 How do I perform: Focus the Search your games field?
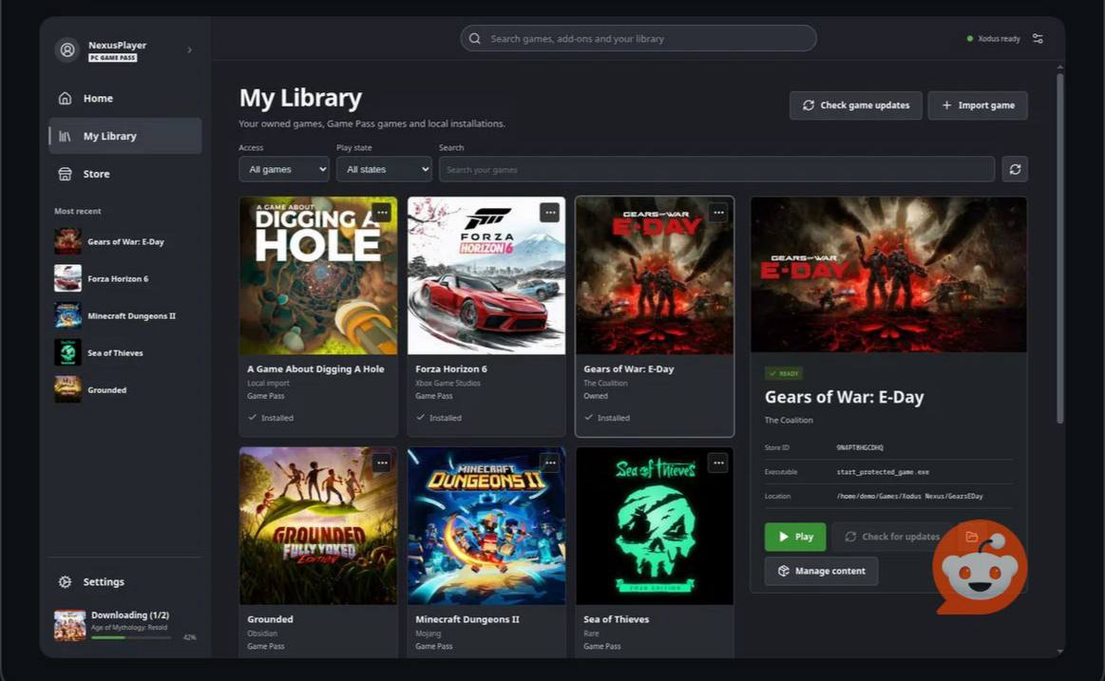(x=716, y=170)
